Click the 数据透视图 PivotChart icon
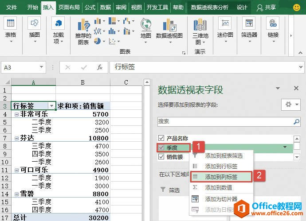The image size is (306, 221). tap(169, 25)
